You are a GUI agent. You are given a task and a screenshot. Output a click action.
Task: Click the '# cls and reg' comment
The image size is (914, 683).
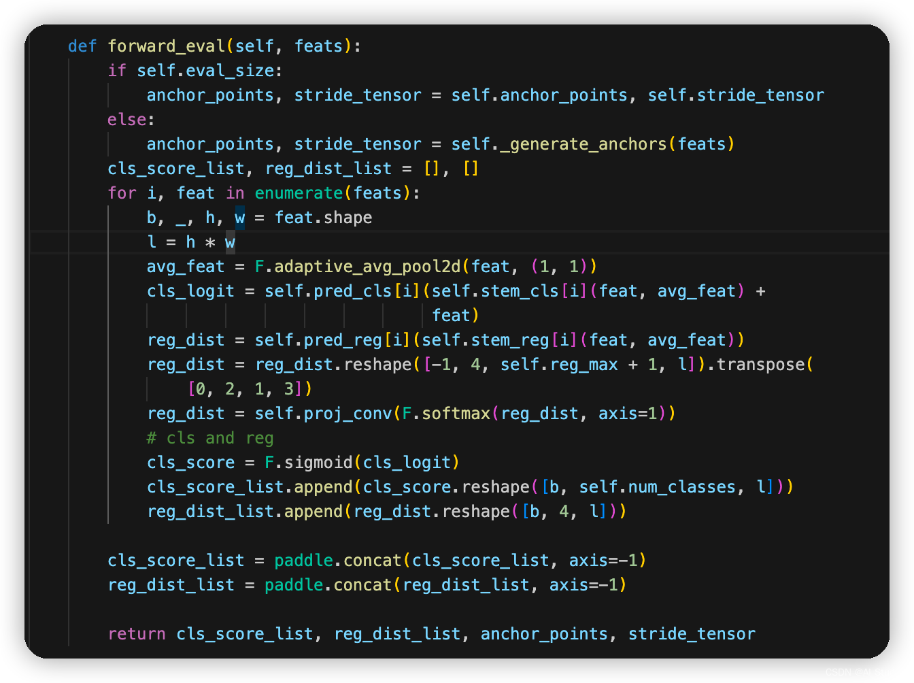pyautogui.click(x=211, y=438)
